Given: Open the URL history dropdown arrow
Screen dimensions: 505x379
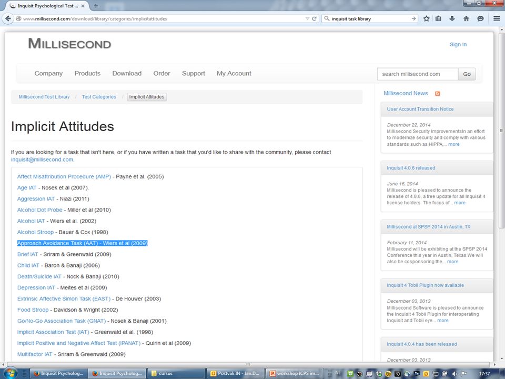Looking at the screenshot, I should click(x=307, y=19).
